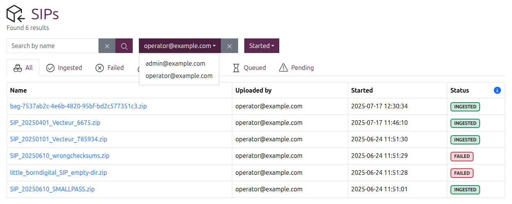Click the INGESTED badge for SIP_20250101_Vecteur_785934.zip
This screenshot has height=204, width=512.
click(465, 140)
